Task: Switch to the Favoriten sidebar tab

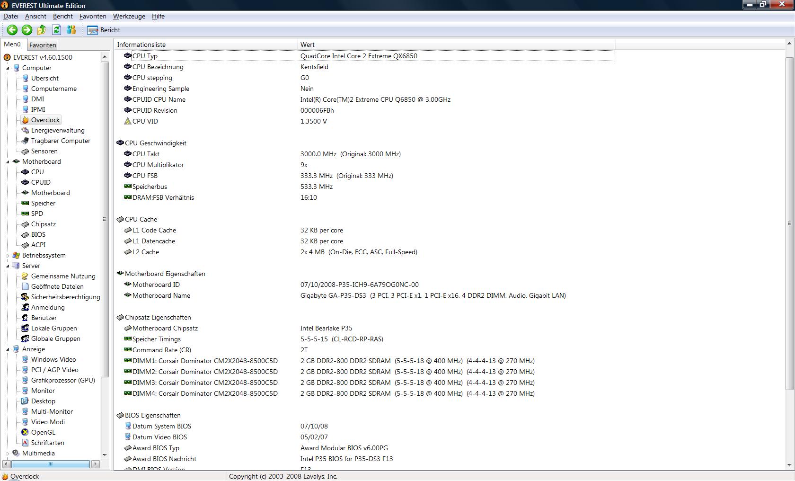Action: 43,45
